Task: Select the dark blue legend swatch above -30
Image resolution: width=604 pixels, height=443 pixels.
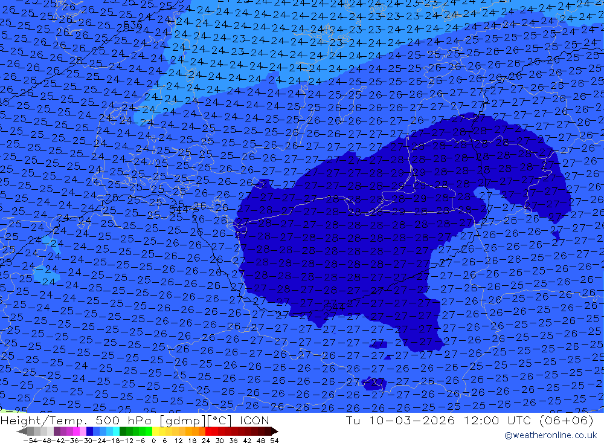Action: (x=89, y=432)
